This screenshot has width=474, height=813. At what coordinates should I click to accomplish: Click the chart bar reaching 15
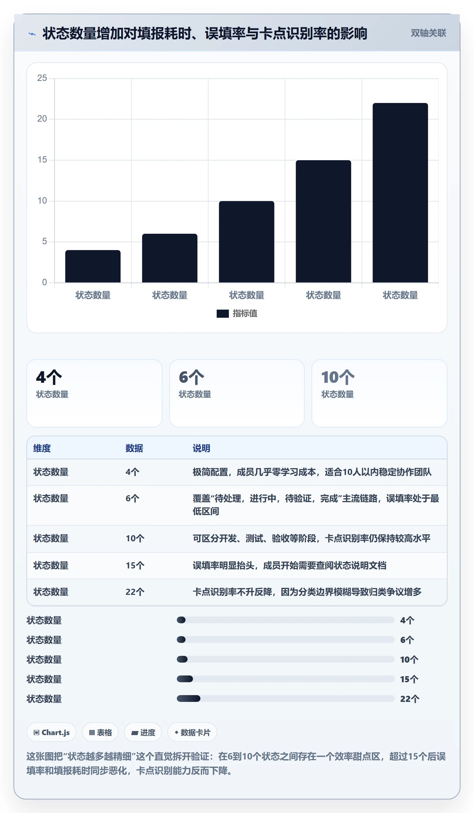[323, 221]
